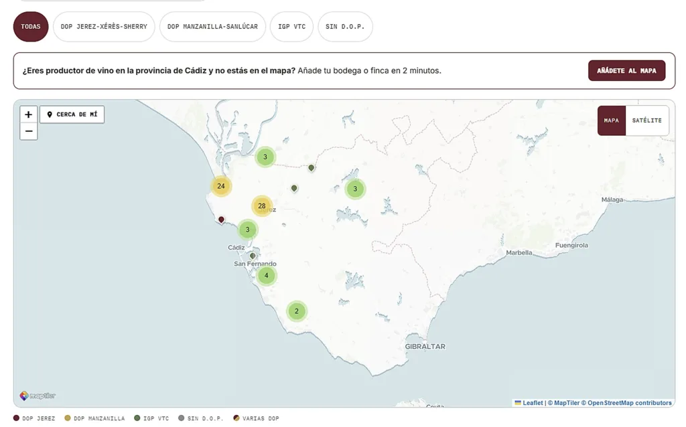686x427 pixels.
Task: Click the Sin D.O.P. legend swatch
Action: click(181, 418)
